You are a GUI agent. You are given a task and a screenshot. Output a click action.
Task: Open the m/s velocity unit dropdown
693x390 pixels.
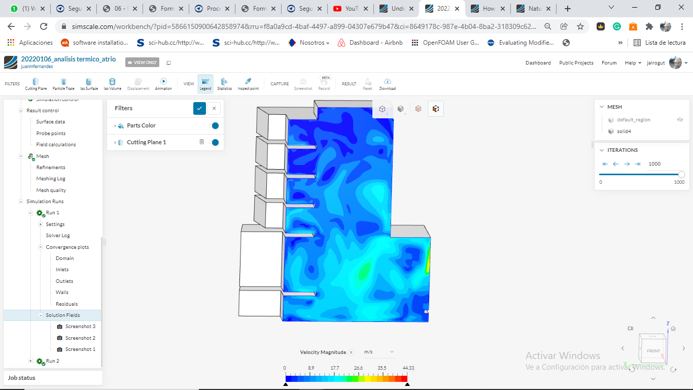point(378,352)
